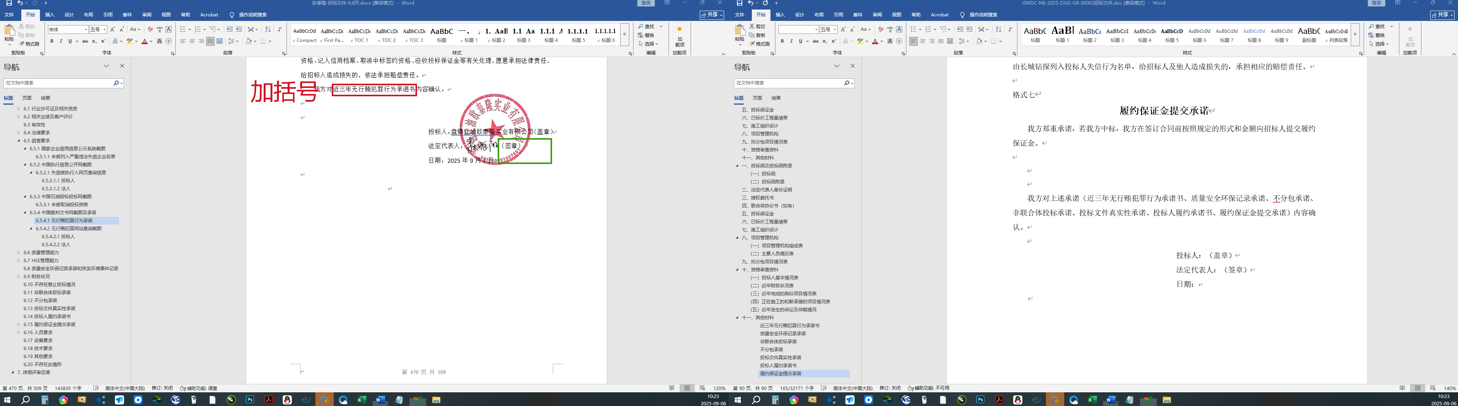Toggle bold in the left Word window
The width and height of the screenshot is (1458, 406).
point(51,41)
